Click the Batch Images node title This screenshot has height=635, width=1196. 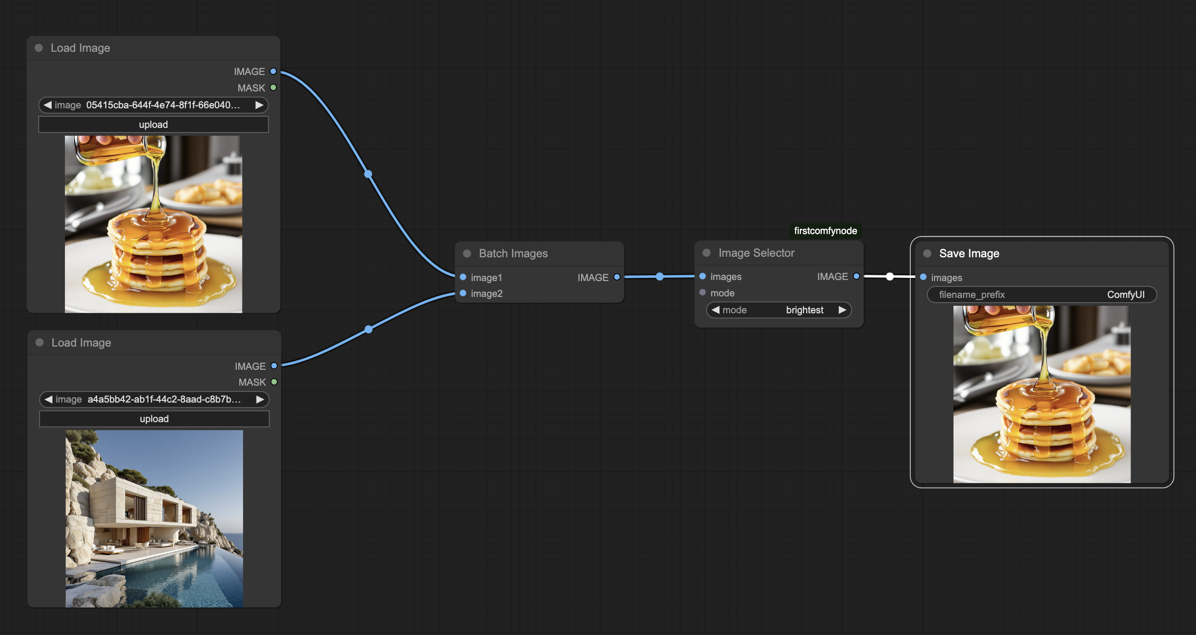(x=513, y=254)
